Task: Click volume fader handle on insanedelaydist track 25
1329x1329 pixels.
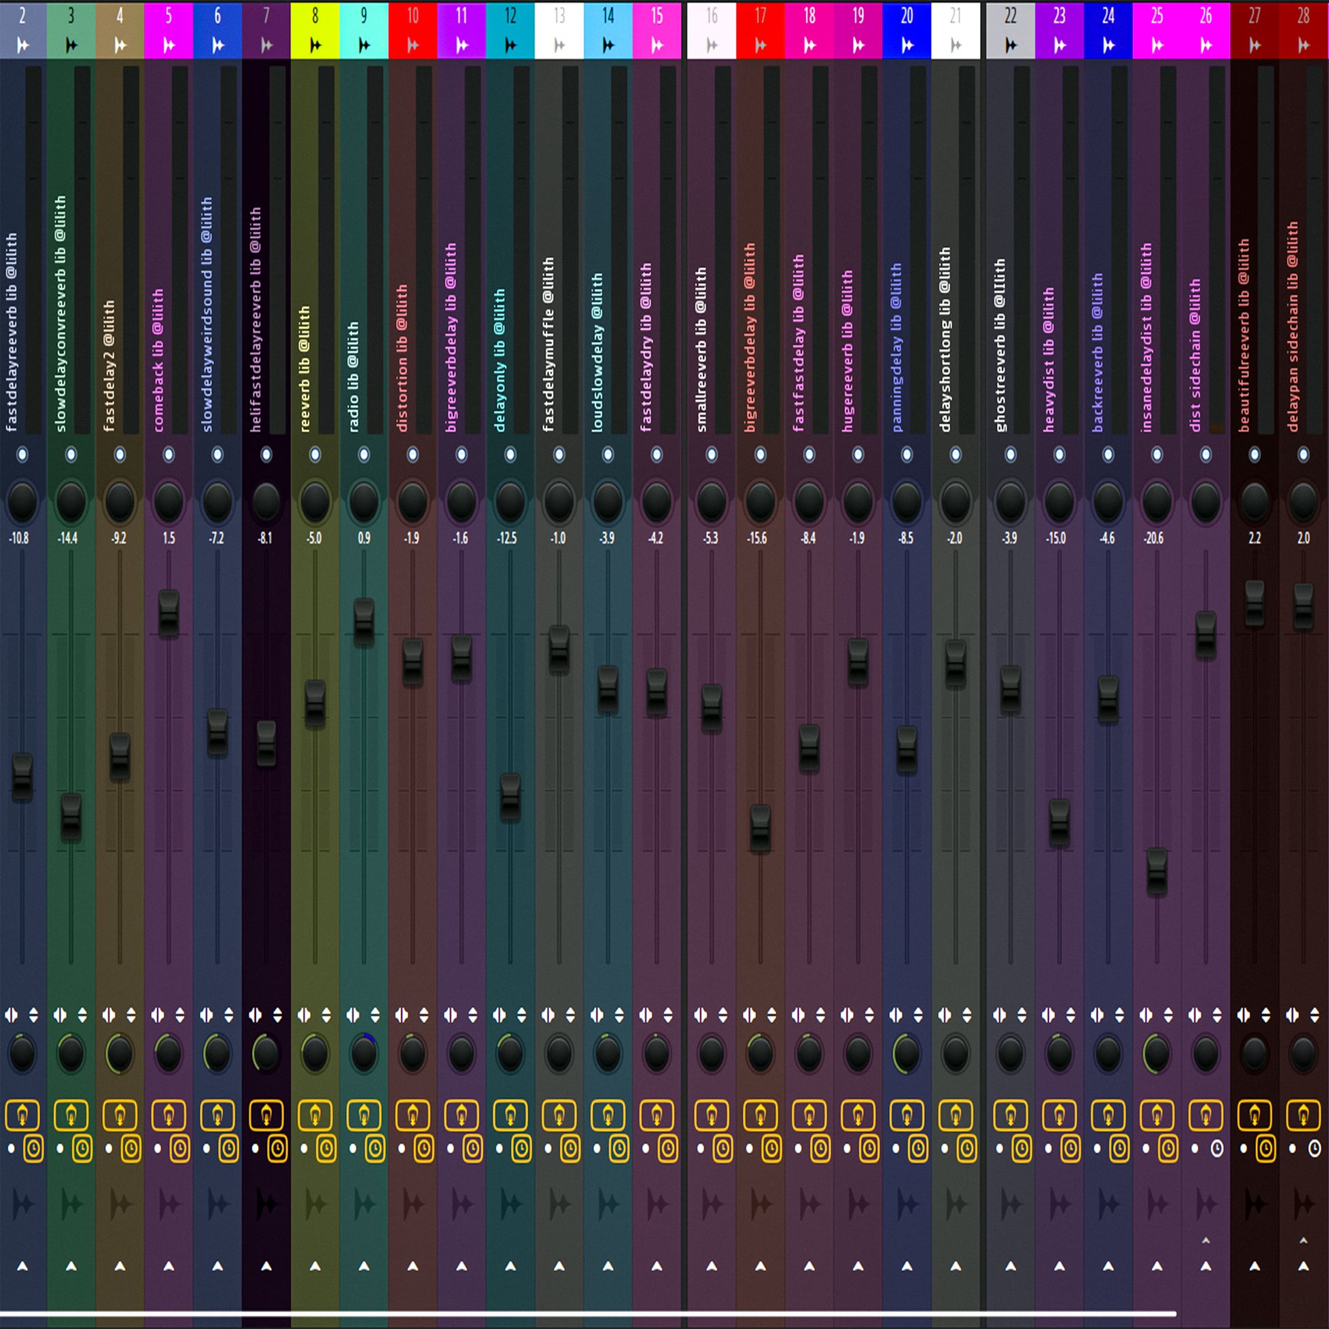Action: click(1157, 871)
